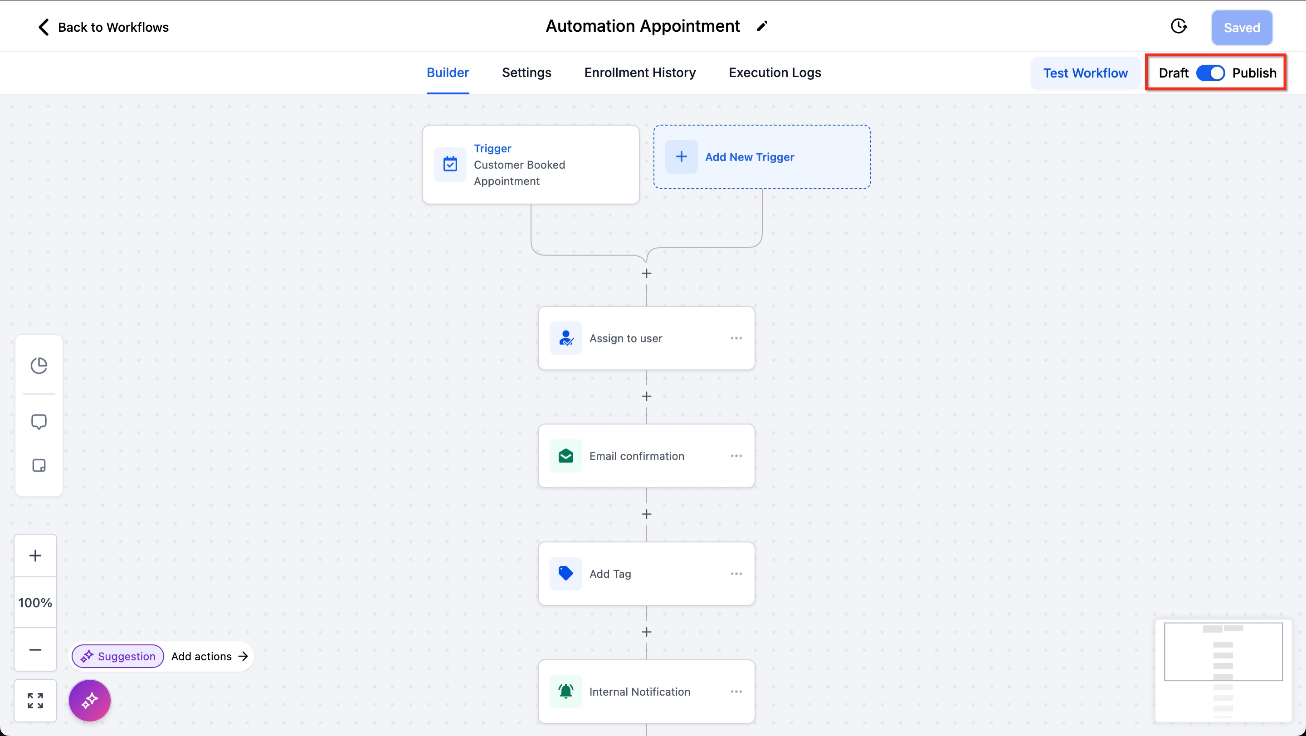1306x736 pixels.
Task: Add a sticky note icon
Action: pyautogui.click(x=39, y=465)
